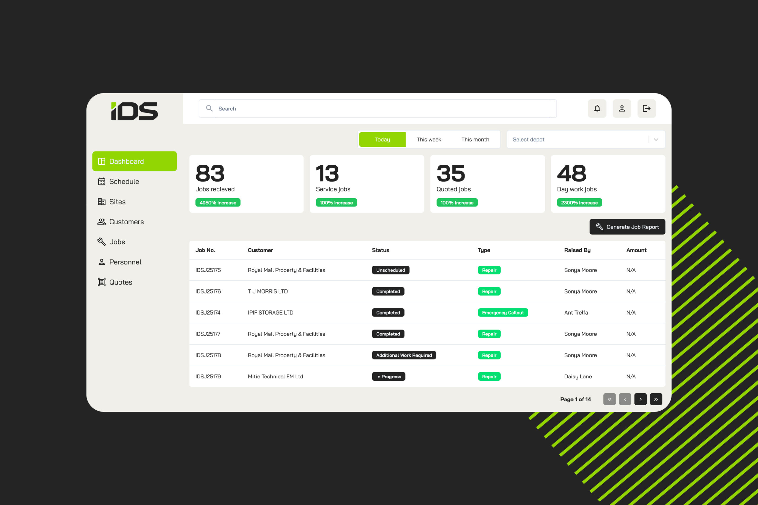Viewport: 758px width, 505px height.
Task: Select the Today period toggle
Action: (x=382, y=139)
